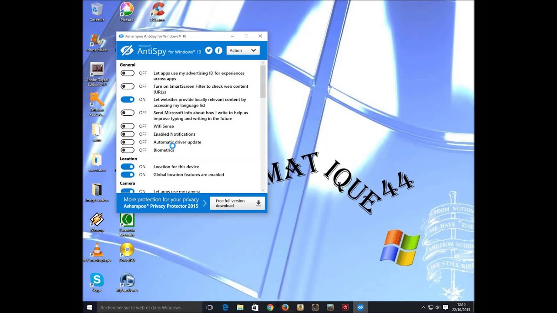Select the raccourcis folder on the desktop
Screen dimensions: 557x313
97,163
